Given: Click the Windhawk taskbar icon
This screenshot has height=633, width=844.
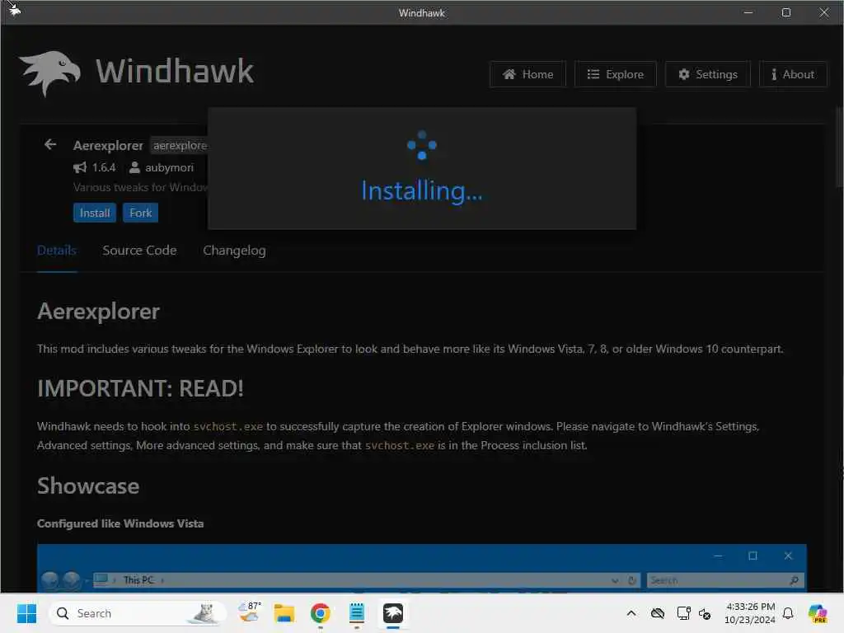Looking at the screenshot, I should [x=393, y=613].
